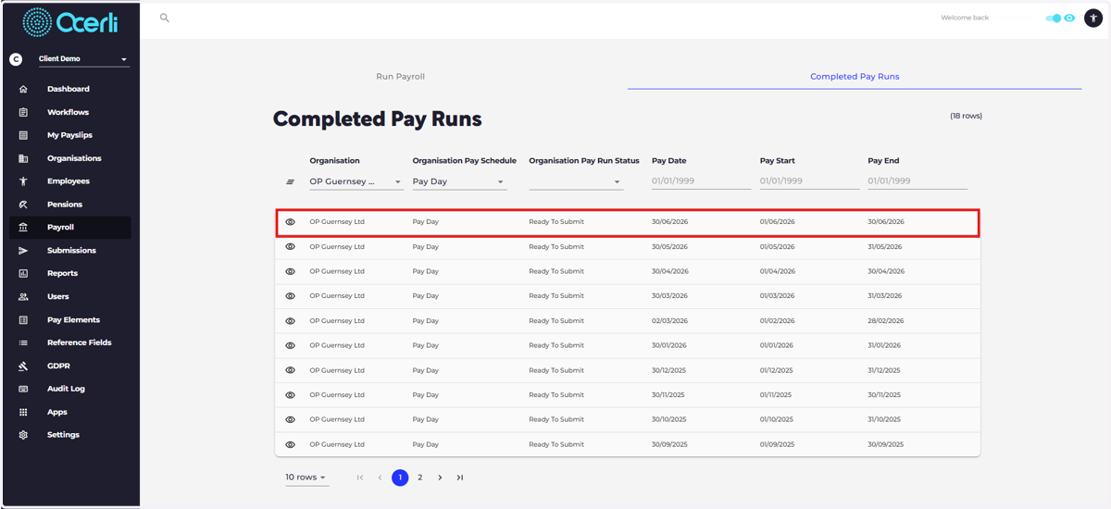Click the Reports chart icon
1111x509 pixels.
(23, 273)
